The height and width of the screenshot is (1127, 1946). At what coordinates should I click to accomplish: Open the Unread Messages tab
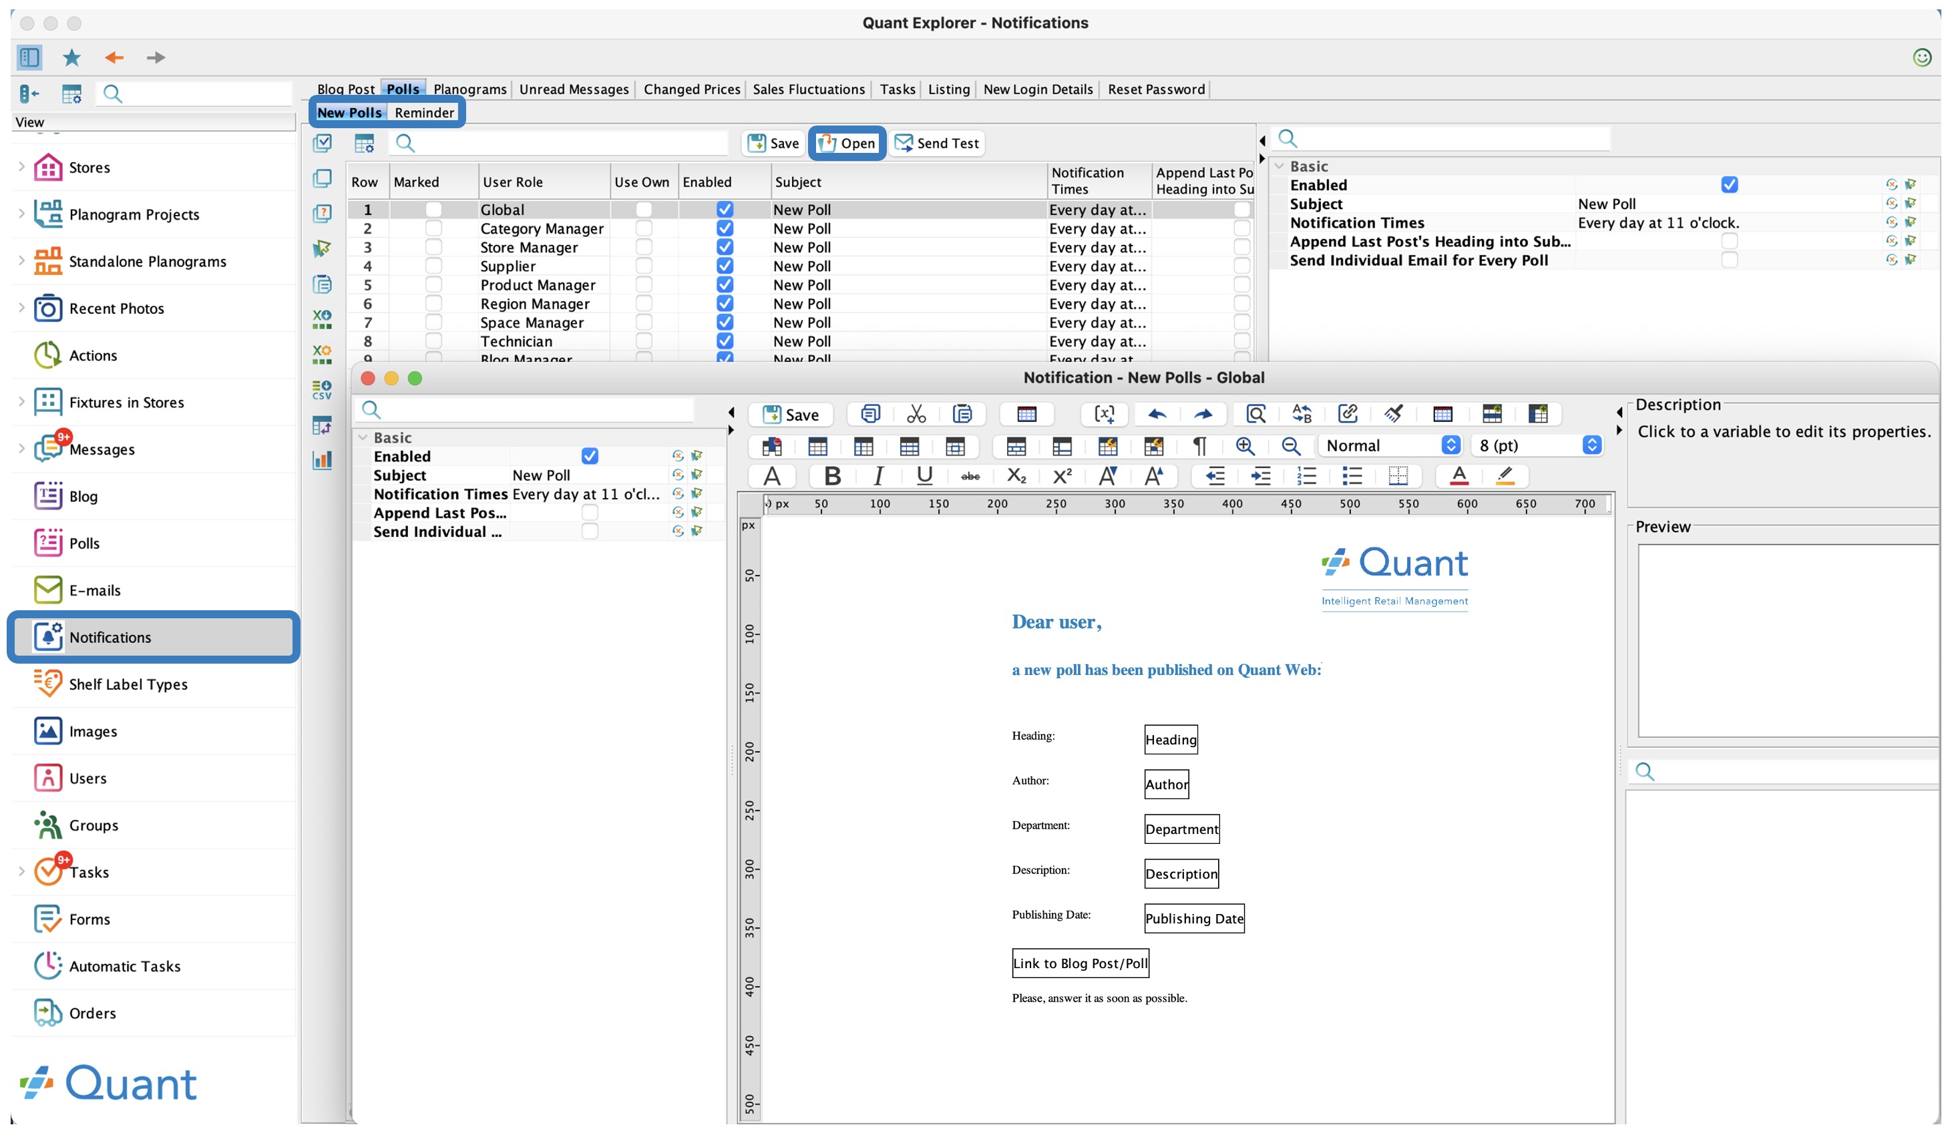[x=574, y=89]
